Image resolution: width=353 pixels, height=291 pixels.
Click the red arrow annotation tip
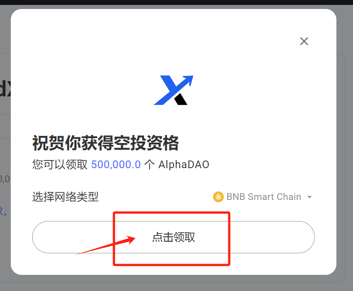point(134,238)
